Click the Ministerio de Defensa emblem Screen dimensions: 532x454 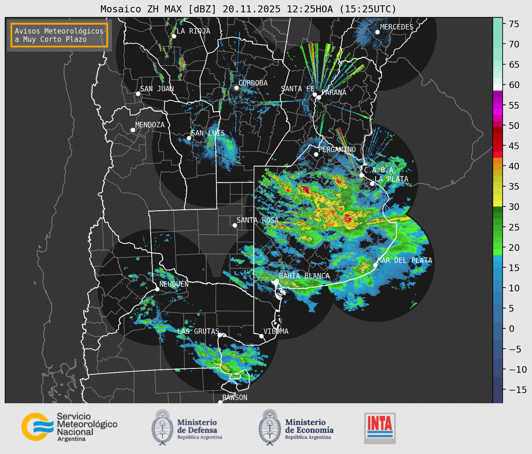162,427
